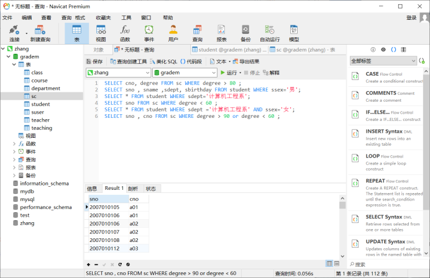Open the 用户 user toolbar icon

tap(173, 33)
